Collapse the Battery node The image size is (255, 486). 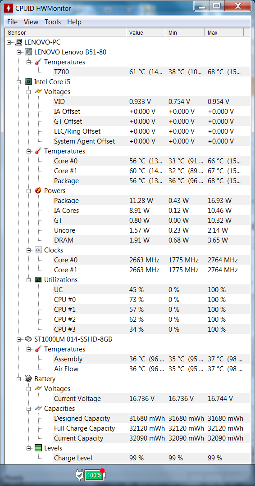coord(19,379)
